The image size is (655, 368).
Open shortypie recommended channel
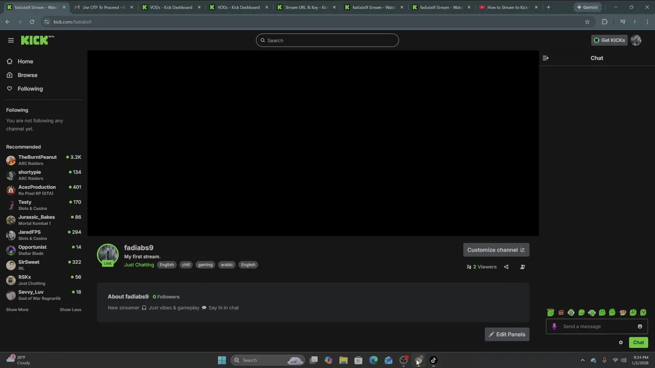[43, 175]
